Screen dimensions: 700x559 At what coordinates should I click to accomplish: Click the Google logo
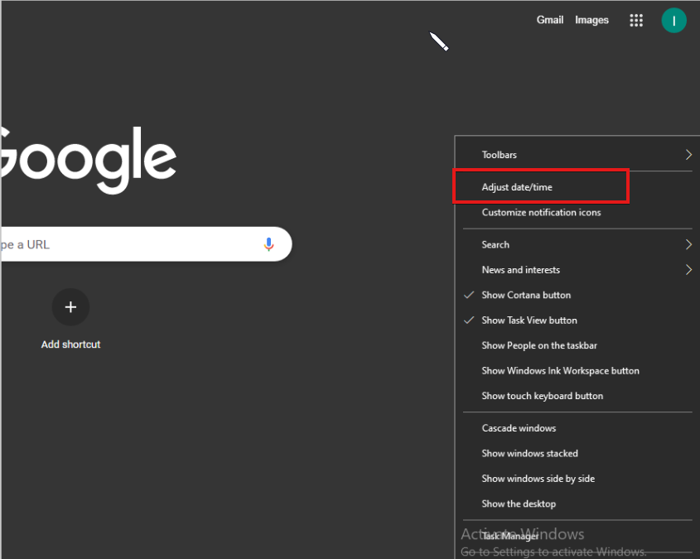(x=88, y=160)
